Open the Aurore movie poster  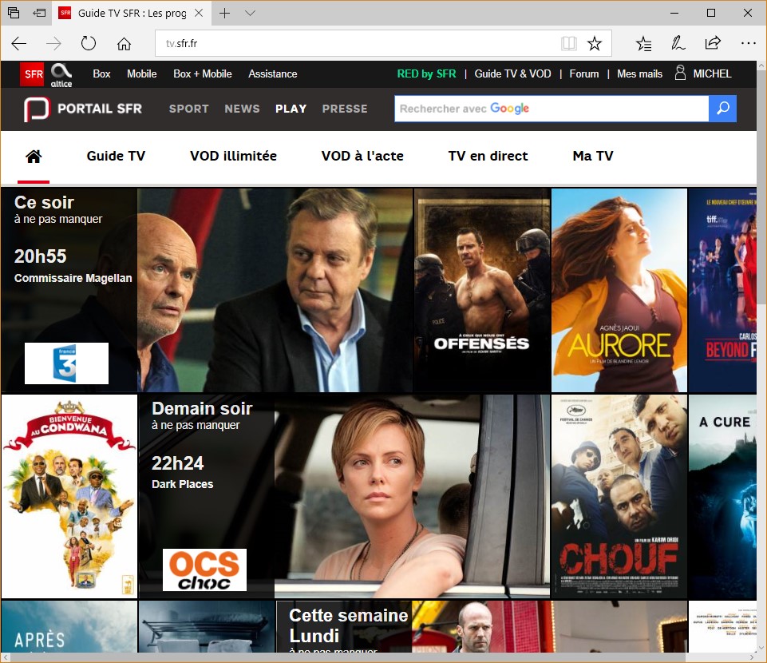[x=619, y=291]
